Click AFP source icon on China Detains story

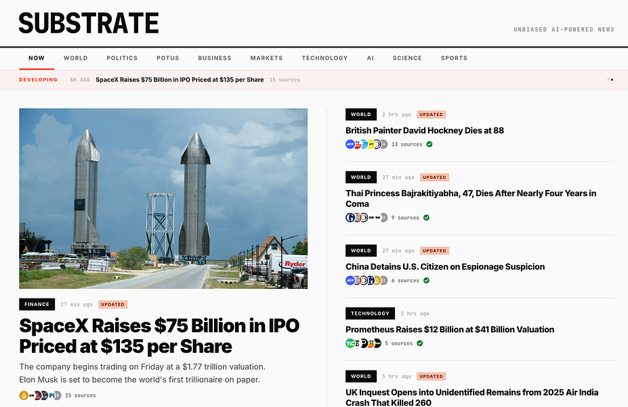(x=350, y=281)
